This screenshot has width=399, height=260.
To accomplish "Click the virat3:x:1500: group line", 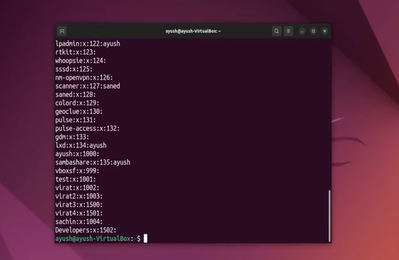I will (79, 205).
